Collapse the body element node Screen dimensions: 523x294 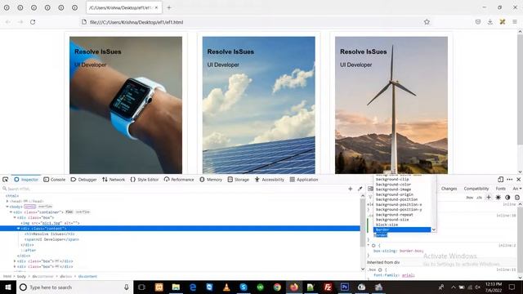coord(7,207)
